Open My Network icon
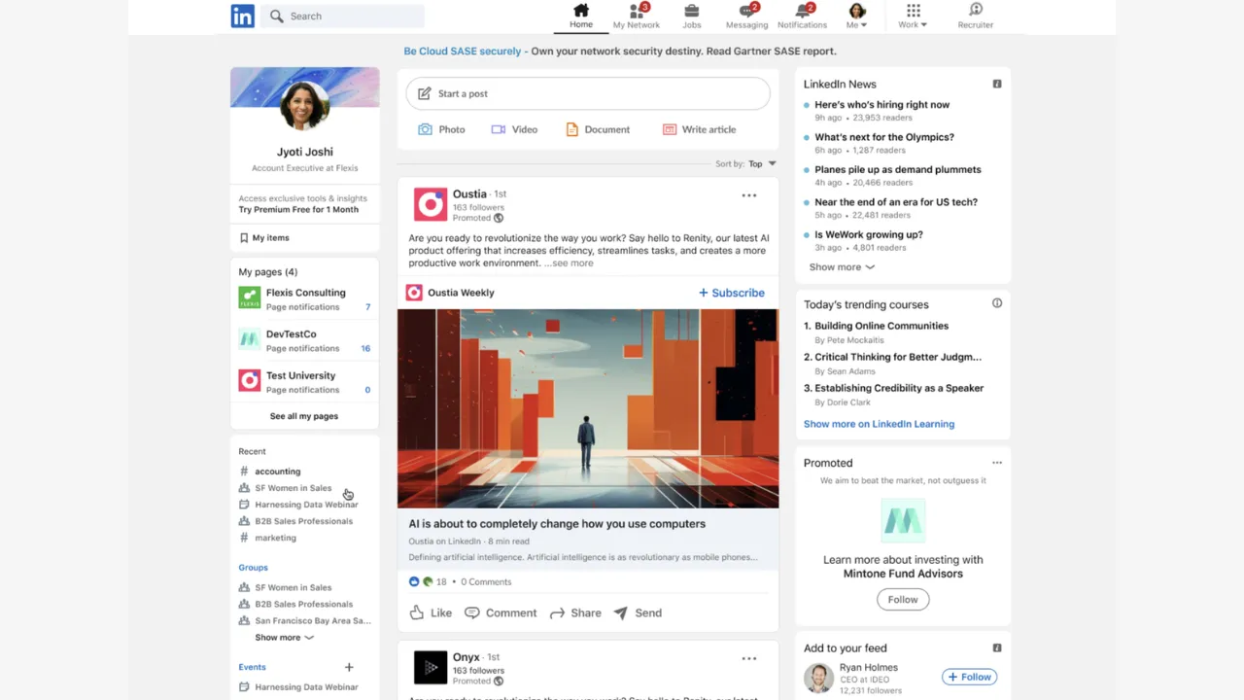The width and height of the screenshot is (1244, 700). pos(637,11)
